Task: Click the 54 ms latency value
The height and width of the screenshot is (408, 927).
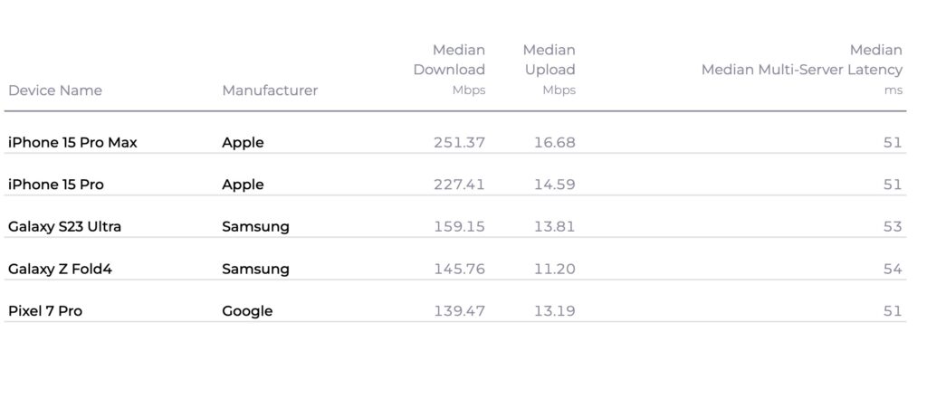Action: pos(893,270)
